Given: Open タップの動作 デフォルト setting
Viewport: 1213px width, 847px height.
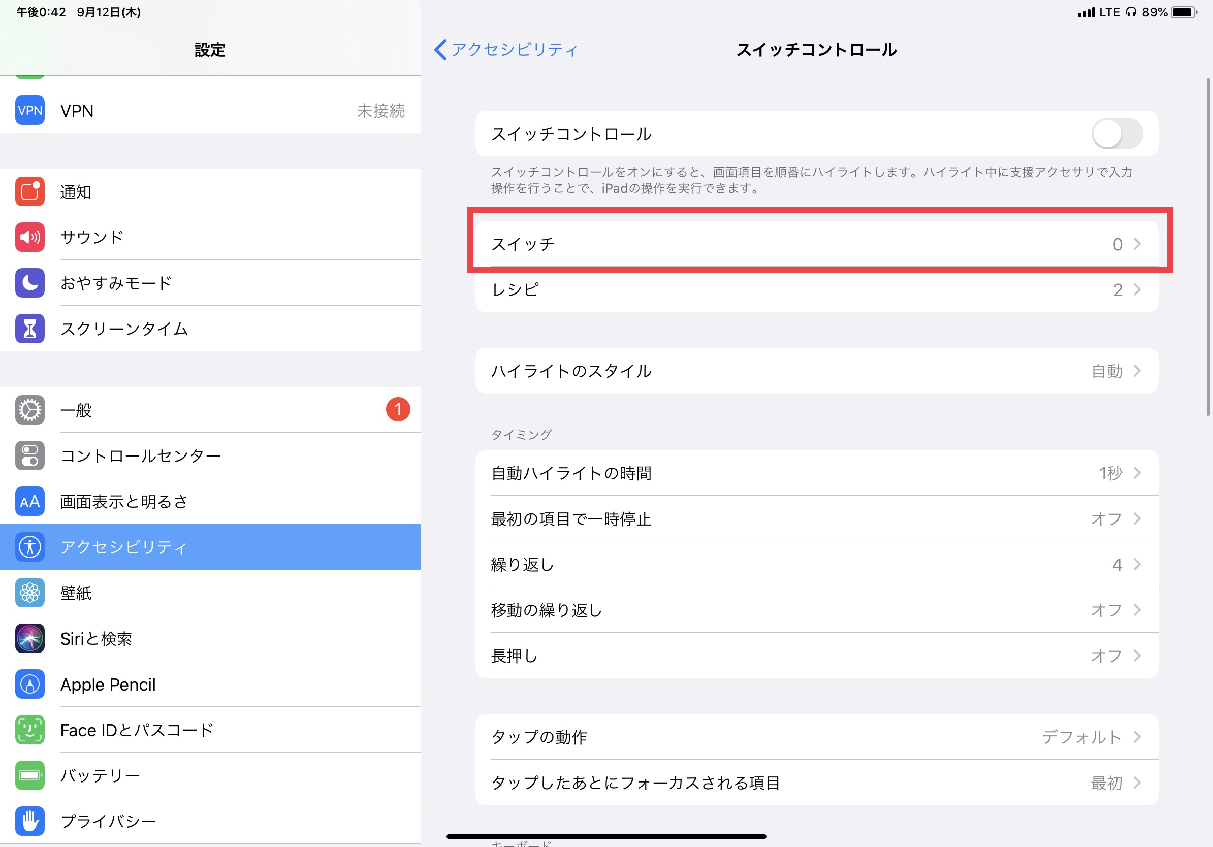Looking at the screenshot, I should coord(816,737).
